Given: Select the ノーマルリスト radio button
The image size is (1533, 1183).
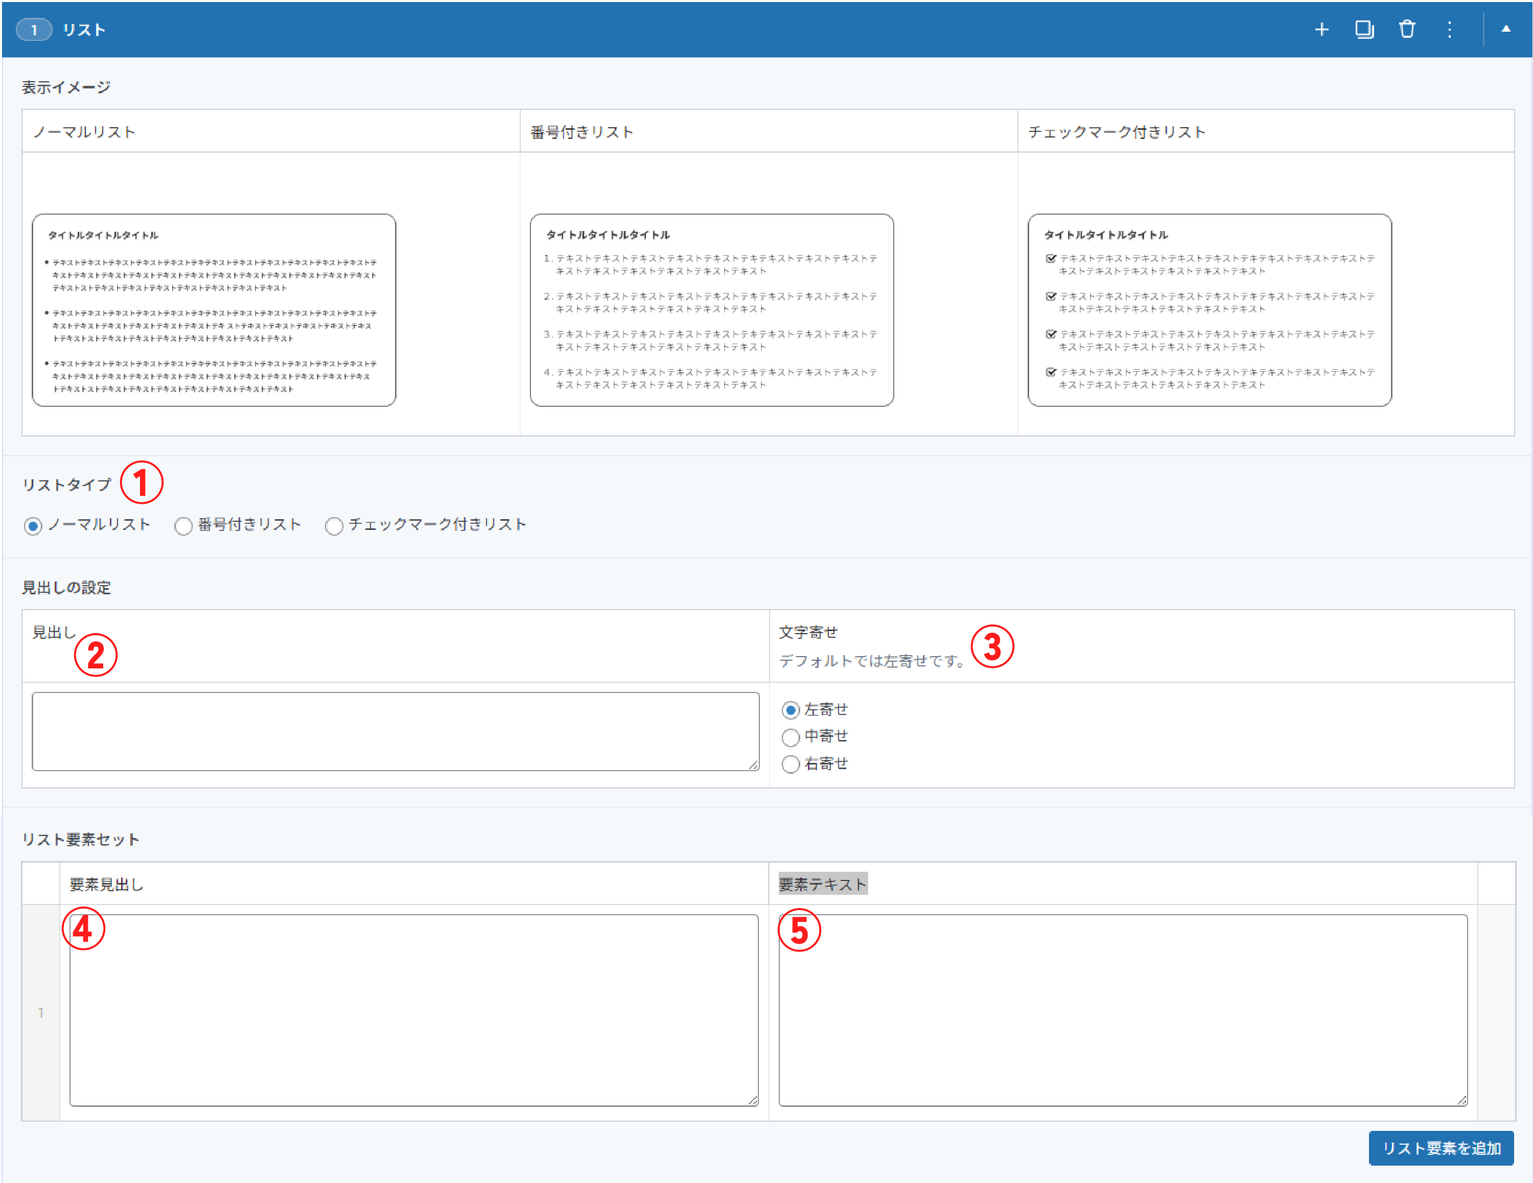Looking at the screenshot, I should pos(33,526).
